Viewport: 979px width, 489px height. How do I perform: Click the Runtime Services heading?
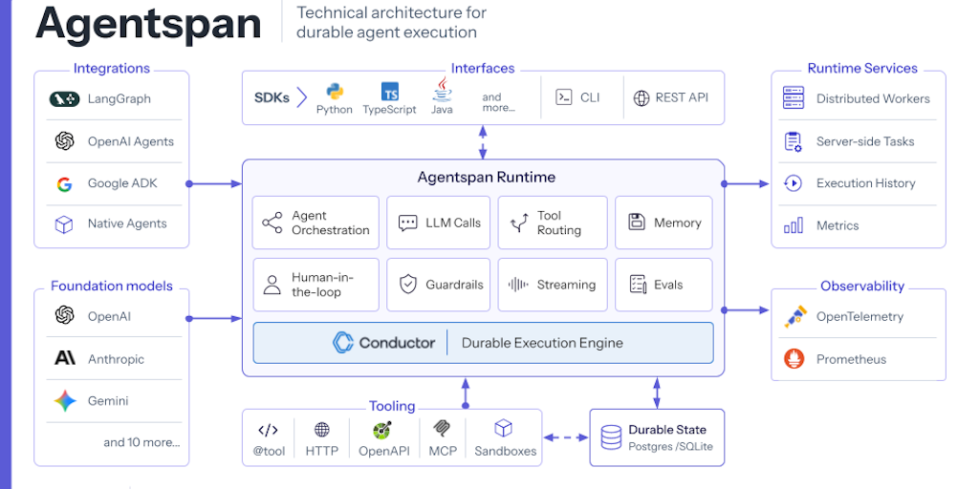click(x=862, y=68)
